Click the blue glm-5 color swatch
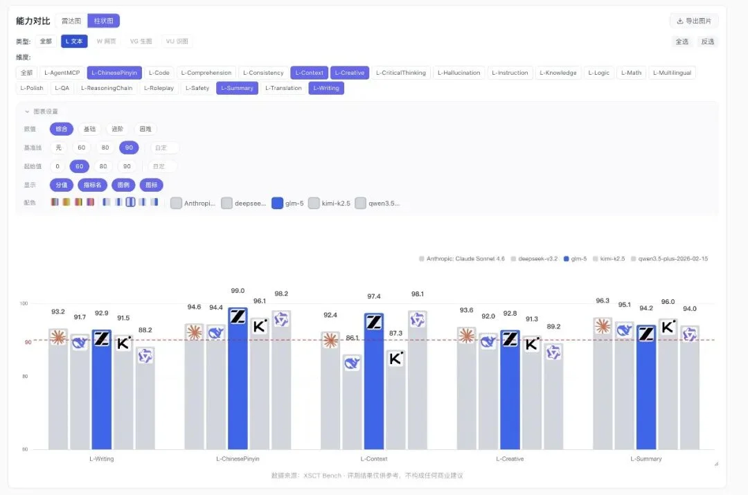Image resolution: width=748 pixels, height=495 pixels. tap(277, 203)
